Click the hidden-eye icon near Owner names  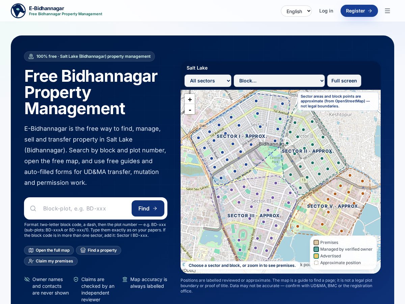27,279
